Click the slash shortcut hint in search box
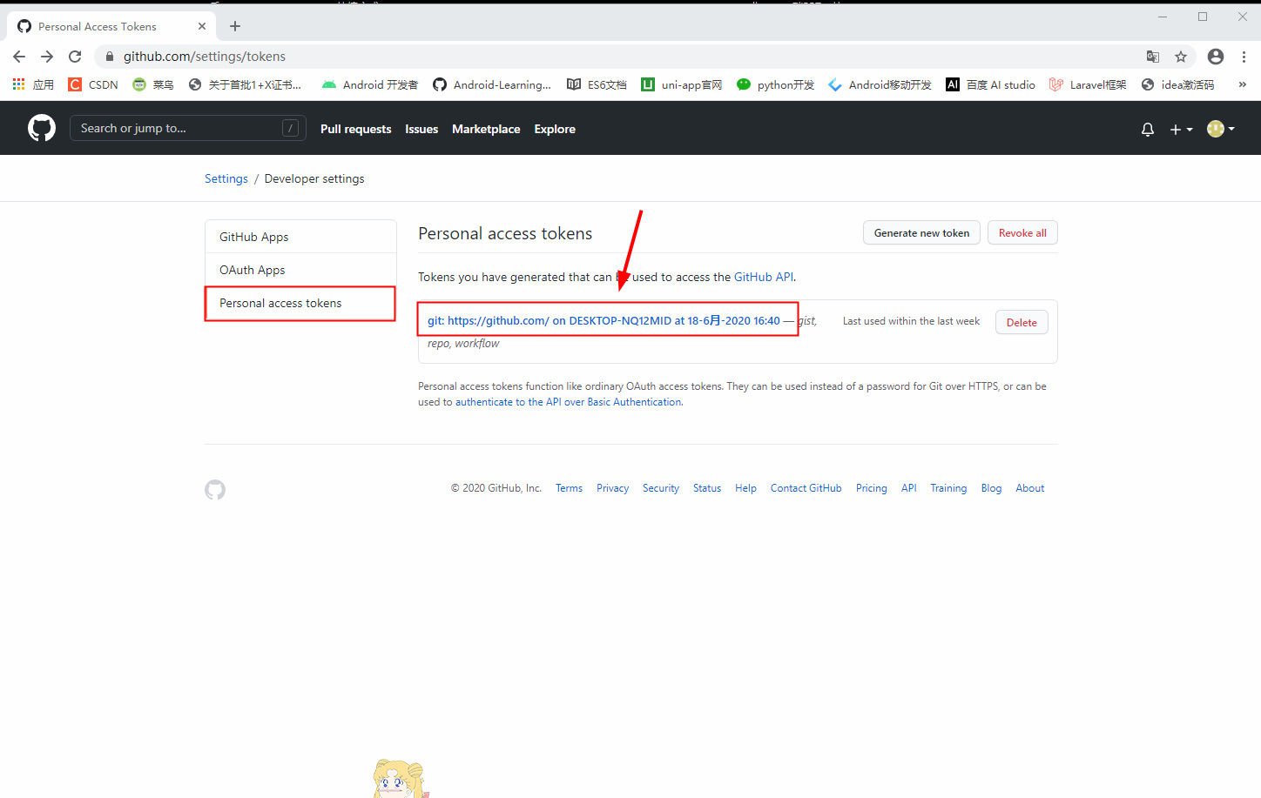This screenshot has height=798, width=1261. click(291, 128)
